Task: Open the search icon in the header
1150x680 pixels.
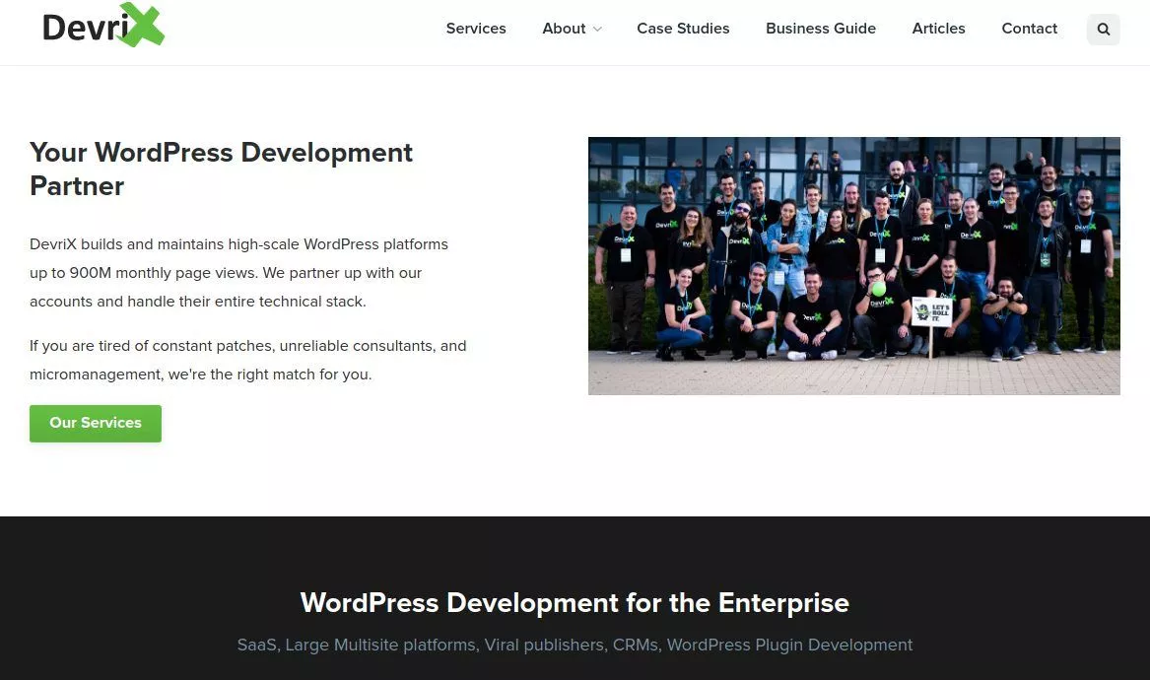Action: (1103, 30)
